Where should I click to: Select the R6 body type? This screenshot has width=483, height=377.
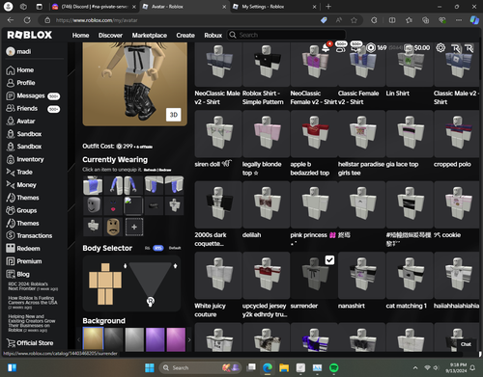coord(148,248)
